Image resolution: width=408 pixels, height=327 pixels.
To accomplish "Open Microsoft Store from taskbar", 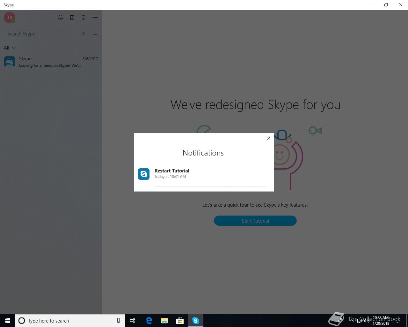I will pos(180,321).
